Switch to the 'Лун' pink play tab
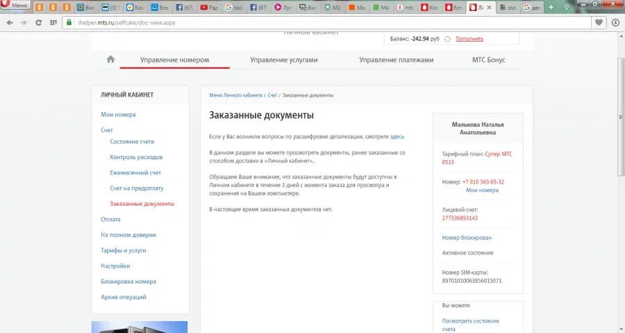 283,7
